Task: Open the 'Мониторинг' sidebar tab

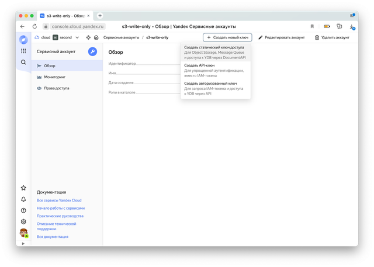Action: pos(55,77)
